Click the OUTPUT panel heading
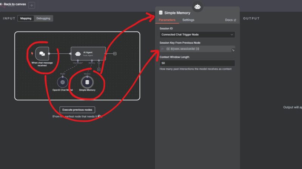The image size is (302, 169). pos(251,18)
